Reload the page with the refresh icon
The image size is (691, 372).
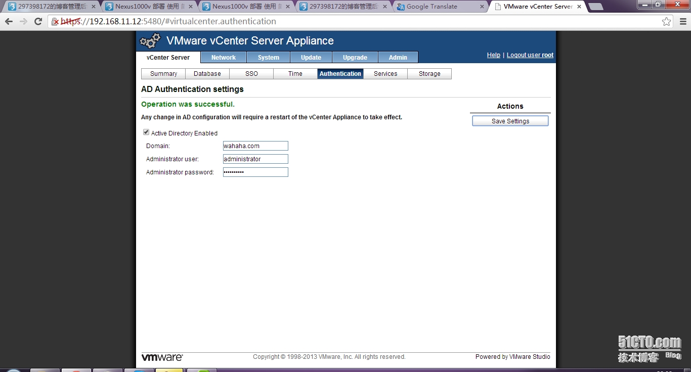tap(38, 22)
